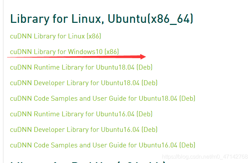Click cuDNN Library for Windows10 (x86) link
The height and width of the screenshot is (163, 251).
tap(64, 52)
